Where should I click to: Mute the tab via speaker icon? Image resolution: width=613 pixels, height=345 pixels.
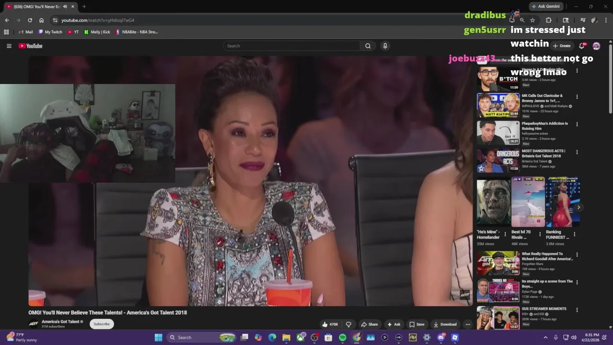click(x=65, y=7)
